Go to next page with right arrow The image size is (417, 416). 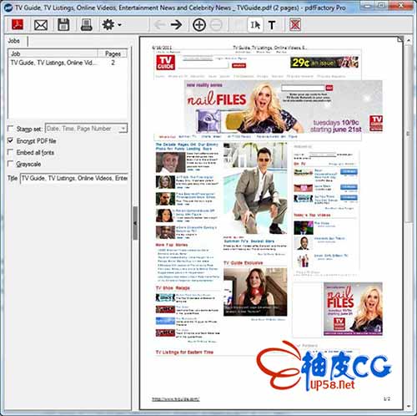tap(176, 25)
